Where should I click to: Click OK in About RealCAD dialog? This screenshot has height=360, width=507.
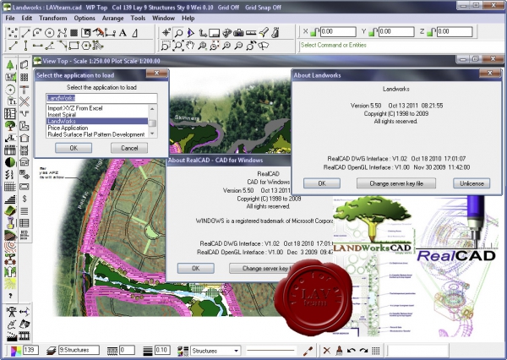tap(196, 268)
